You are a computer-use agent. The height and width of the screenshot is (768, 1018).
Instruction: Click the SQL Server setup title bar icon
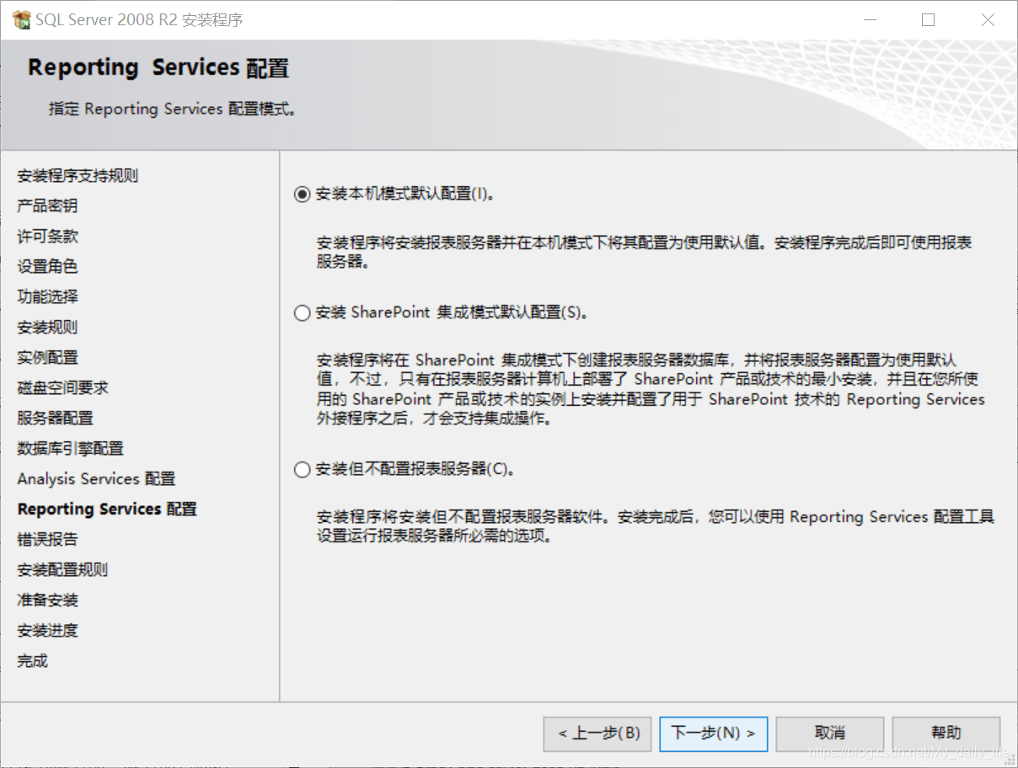coord(22,19)
